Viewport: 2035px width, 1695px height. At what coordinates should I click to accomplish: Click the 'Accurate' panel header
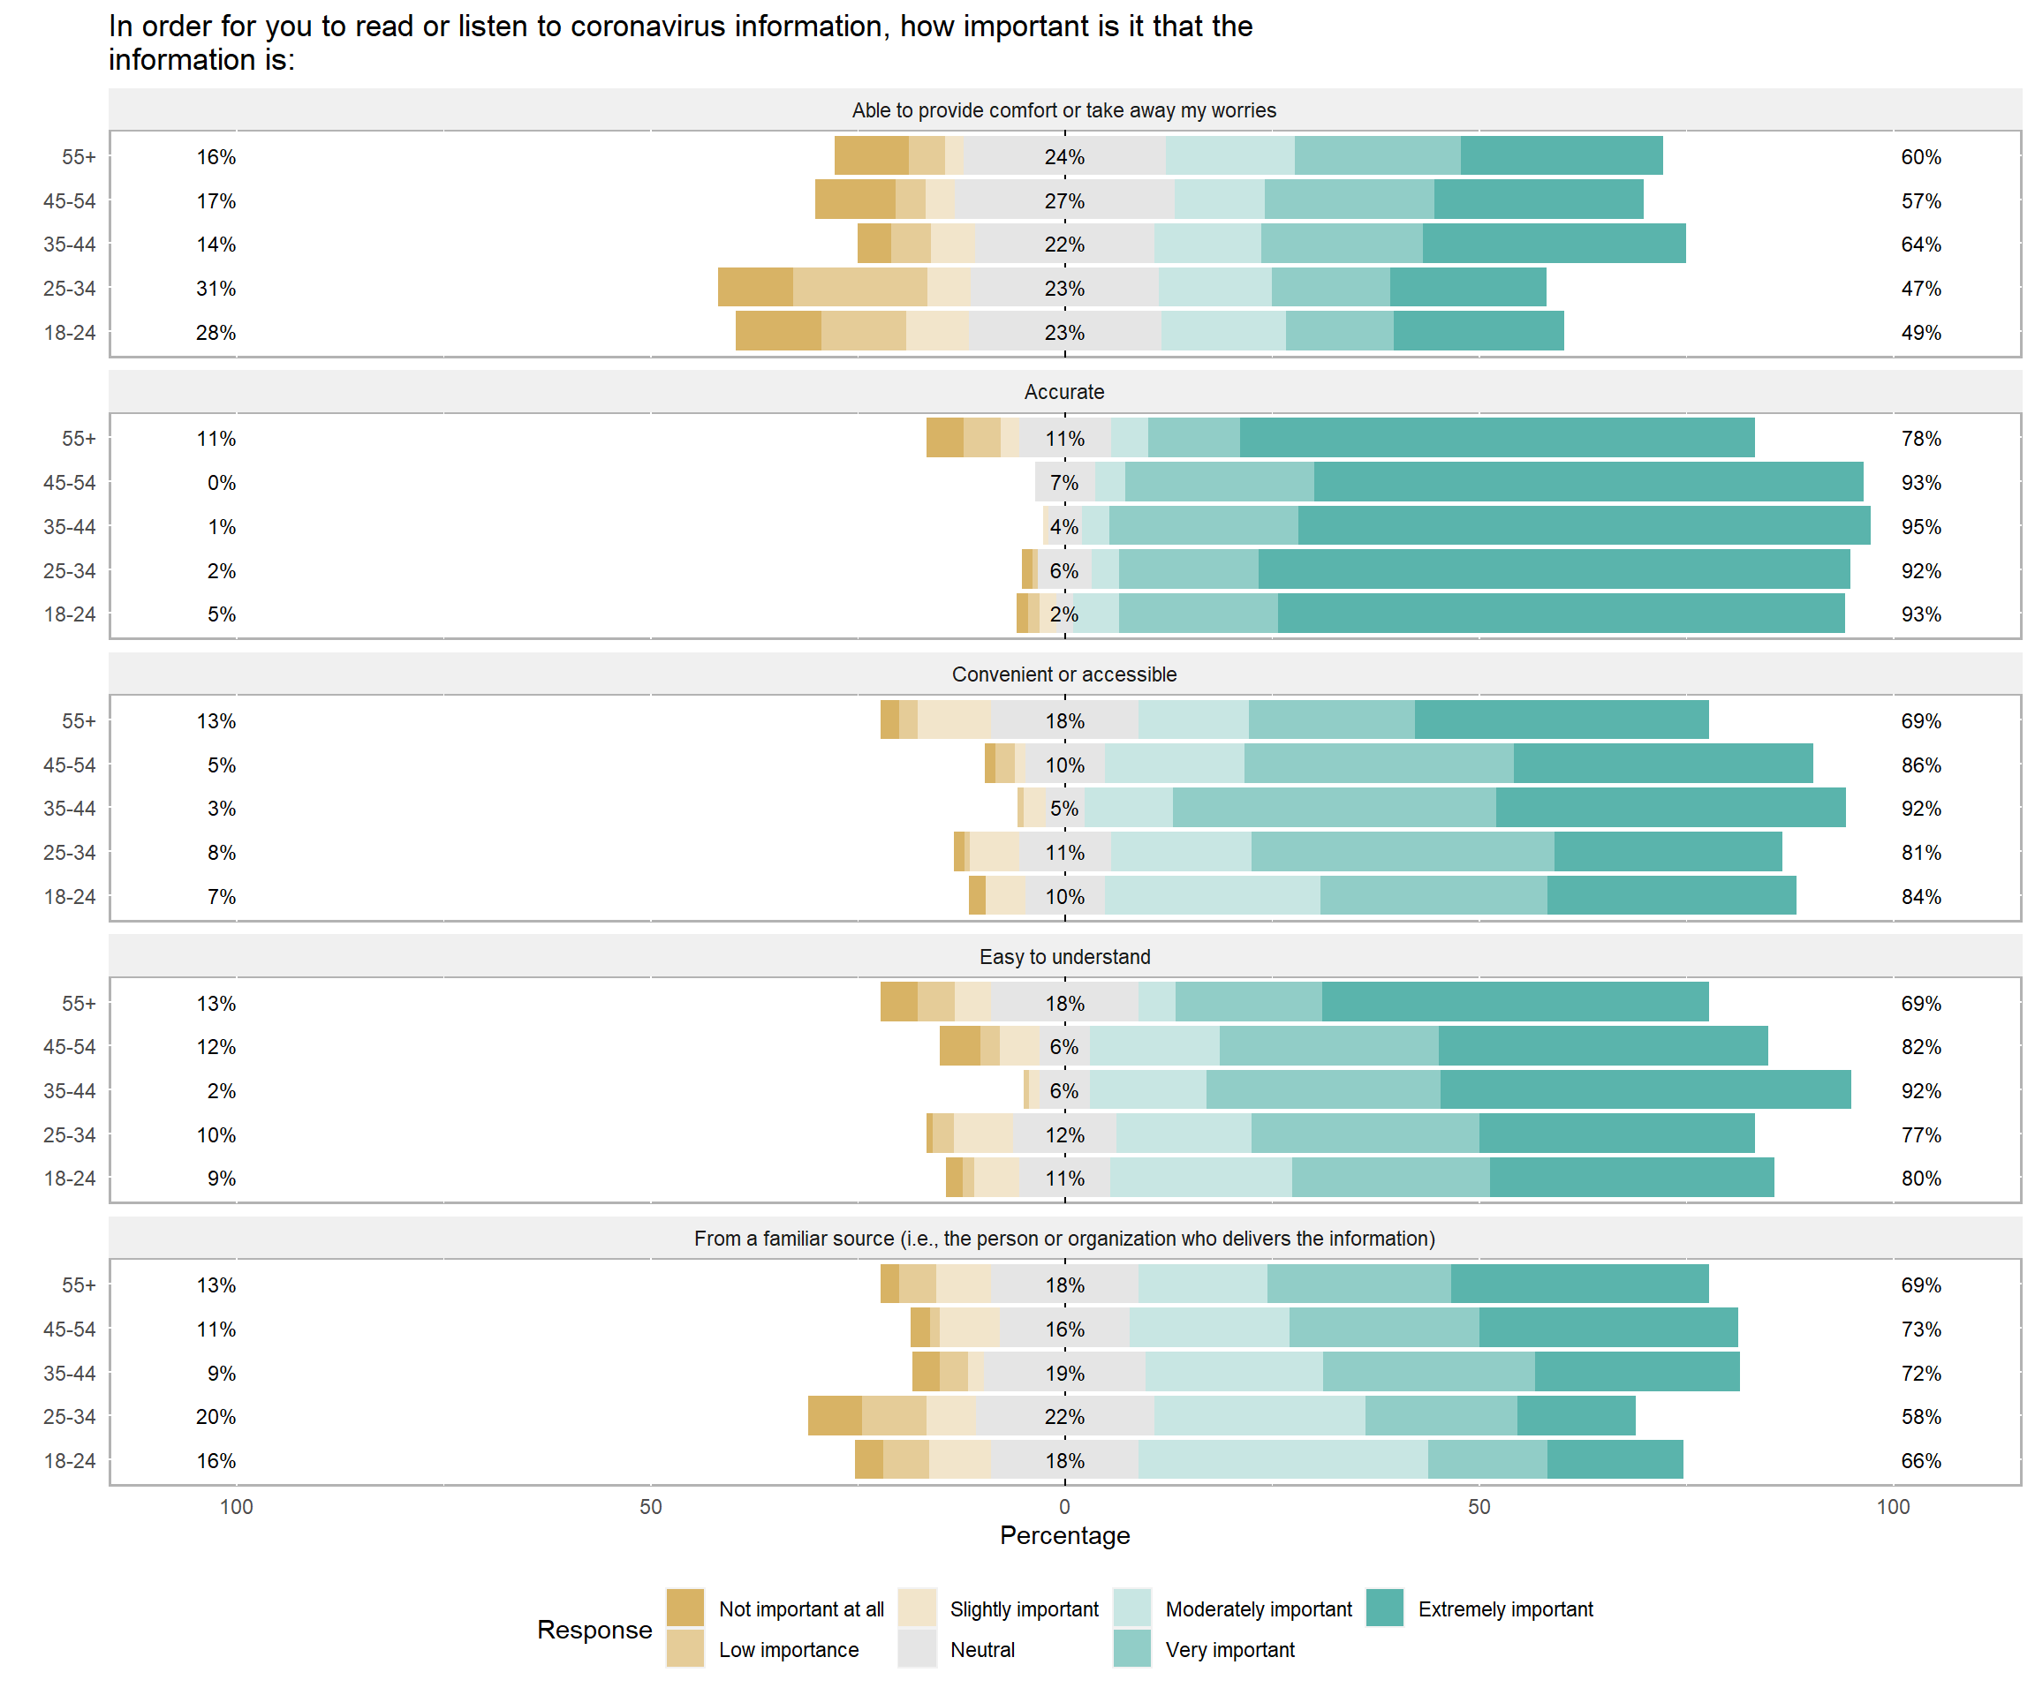click(x=1064, y=392)
